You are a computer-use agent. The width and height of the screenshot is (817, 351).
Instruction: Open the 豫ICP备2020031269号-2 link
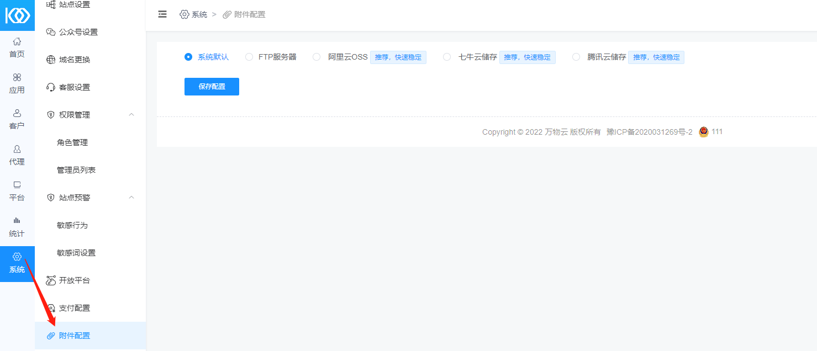(x=649, y=132)
